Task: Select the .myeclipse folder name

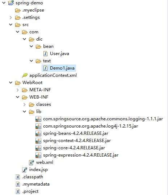Action: tap(33, 10)
